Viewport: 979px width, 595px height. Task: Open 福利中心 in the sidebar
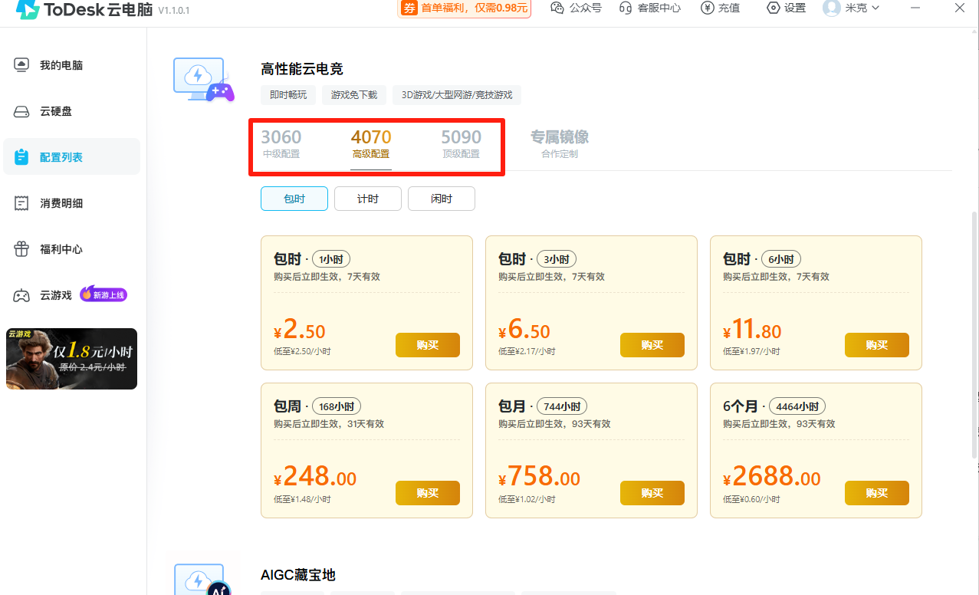(x=71, y=249)
